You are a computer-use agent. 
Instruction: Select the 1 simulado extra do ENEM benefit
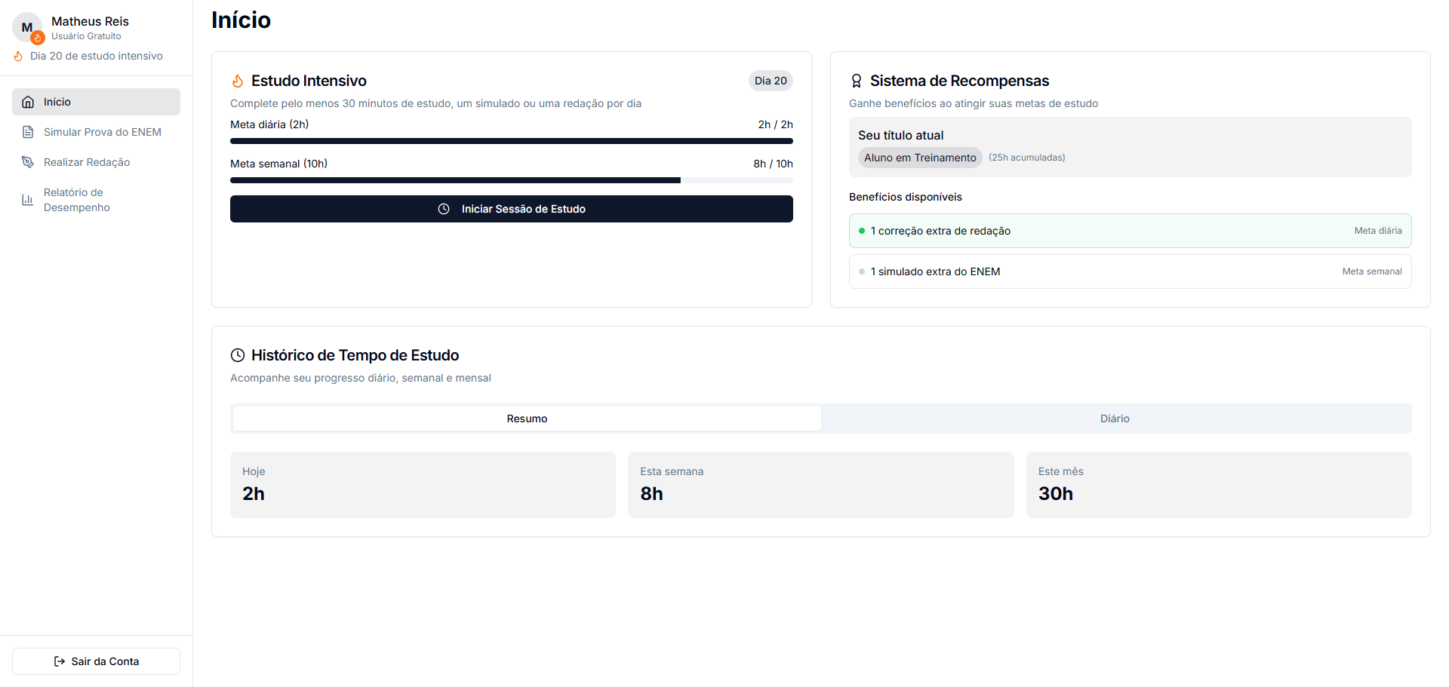[x=1131, y=271]
